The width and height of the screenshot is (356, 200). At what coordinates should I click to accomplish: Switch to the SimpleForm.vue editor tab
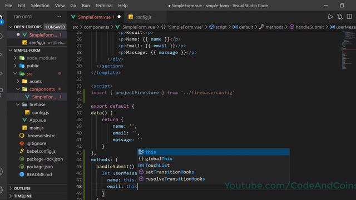(96, 17)
